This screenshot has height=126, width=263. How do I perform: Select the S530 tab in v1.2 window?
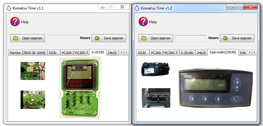tap(143, 53)
